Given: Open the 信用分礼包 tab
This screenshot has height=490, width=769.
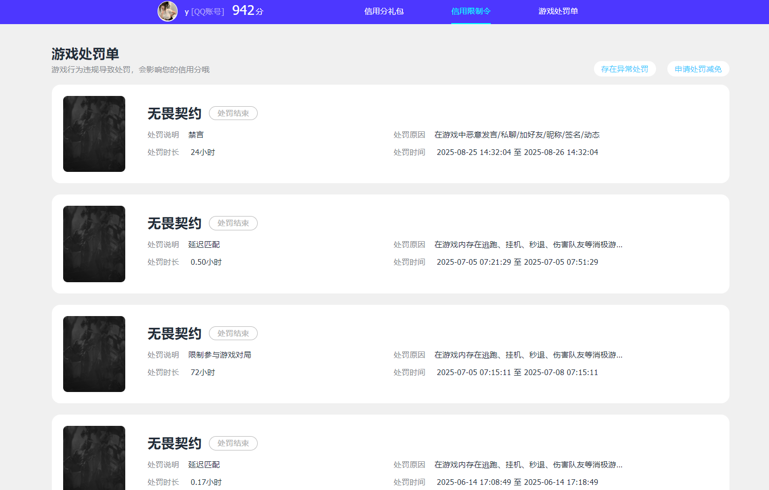Looking at the screenshot, I should pyautogui.click(x=384, y=11).
